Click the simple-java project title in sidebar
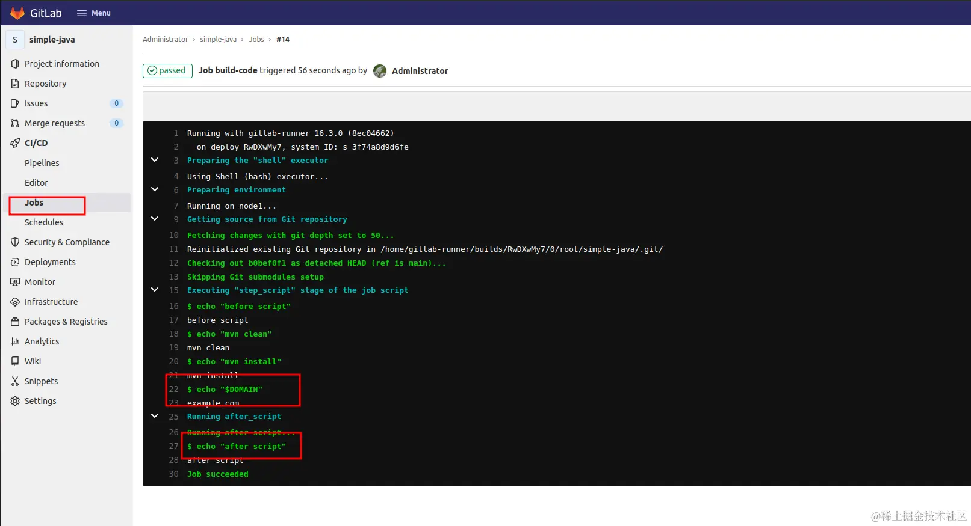Image resolution: width=971 pixels, height=526 pixels. (52, 40)
